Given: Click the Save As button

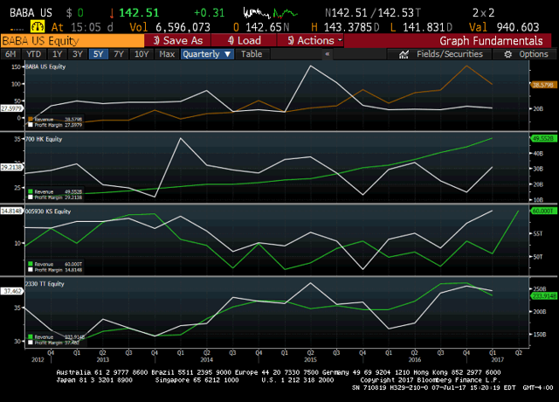Looking at the screenshot, I should pos(178,41).
